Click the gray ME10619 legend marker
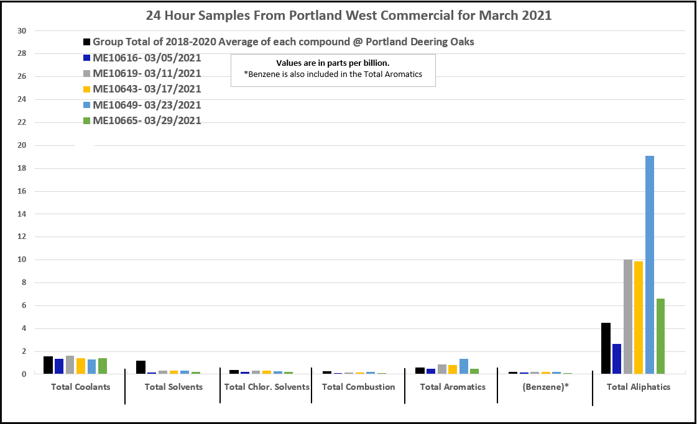The image size is (697, 424). point(87,74)
